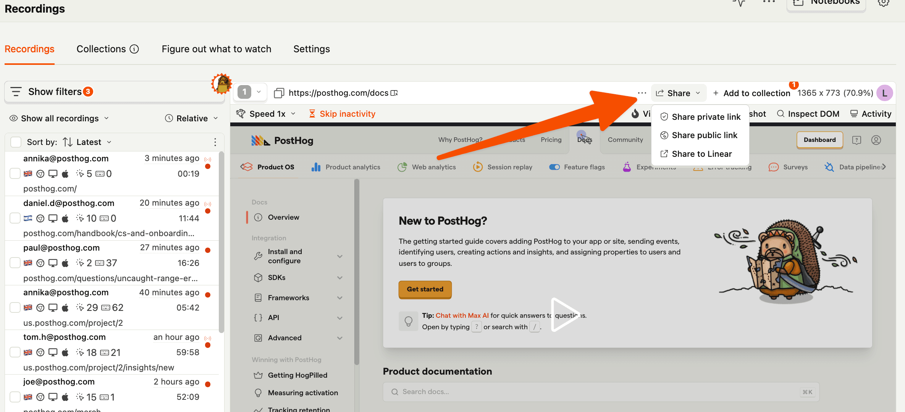This screenshot has height=412, width=905.
Task: Click the Share dropdown button
Action: pos(679,93)
